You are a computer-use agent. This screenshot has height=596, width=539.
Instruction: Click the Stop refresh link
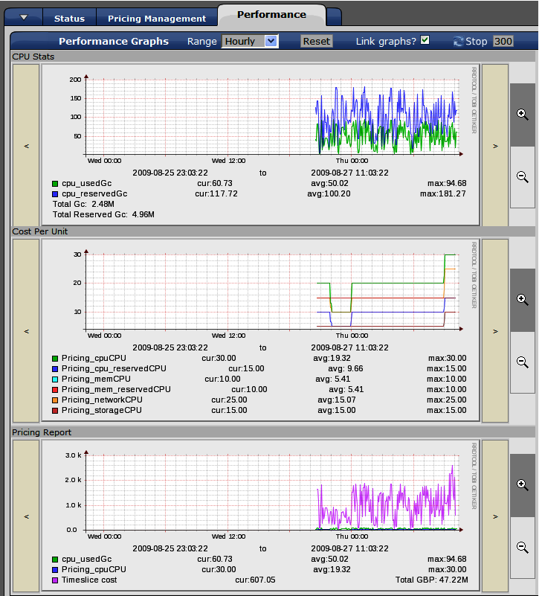tap(477, 42)
